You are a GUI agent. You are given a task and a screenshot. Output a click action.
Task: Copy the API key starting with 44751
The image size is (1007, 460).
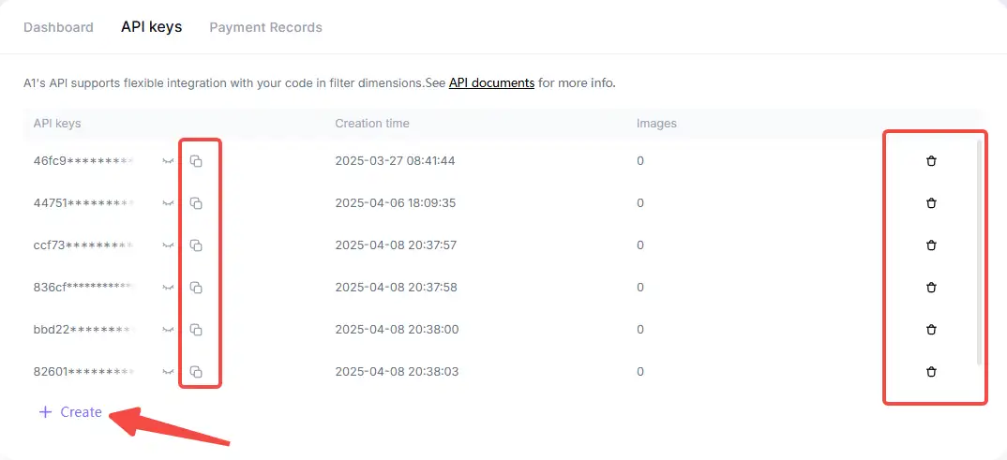tap(196, 203)
